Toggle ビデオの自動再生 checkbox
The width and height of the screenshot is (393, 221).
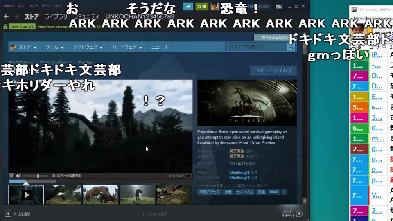point(54,176)
